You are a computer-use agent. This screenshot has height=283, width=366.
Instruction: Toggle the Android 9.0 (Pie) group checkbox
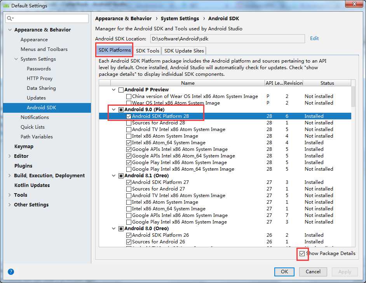[x=121, y=110]
